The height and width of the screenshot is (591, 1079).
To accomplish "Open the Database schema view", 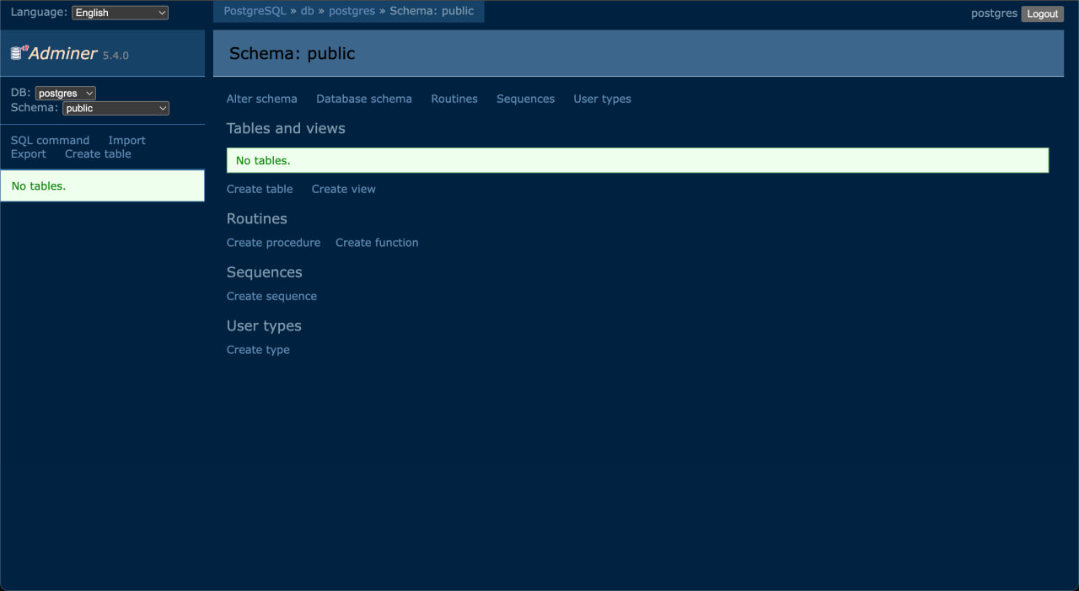I will pyautogui.click(x=363, y=99).
